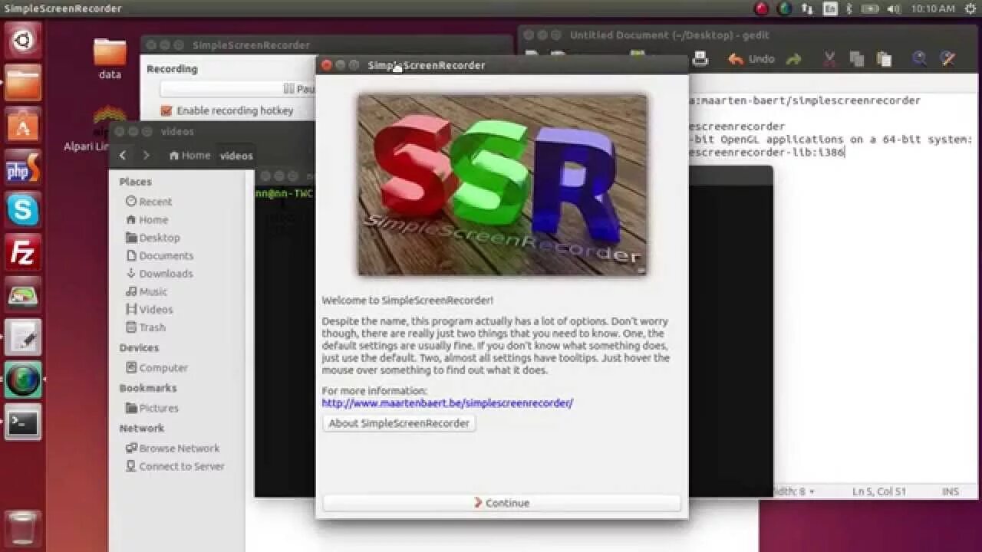
Task: Click About SimpleScreenRecorder
Action: click(398, 422)
